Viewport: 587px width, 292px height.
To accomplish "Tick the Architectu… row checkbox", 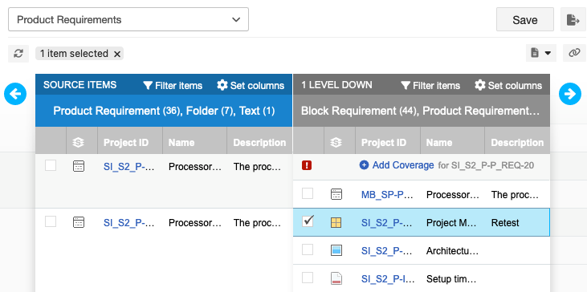I will click(x=308, y=249).
